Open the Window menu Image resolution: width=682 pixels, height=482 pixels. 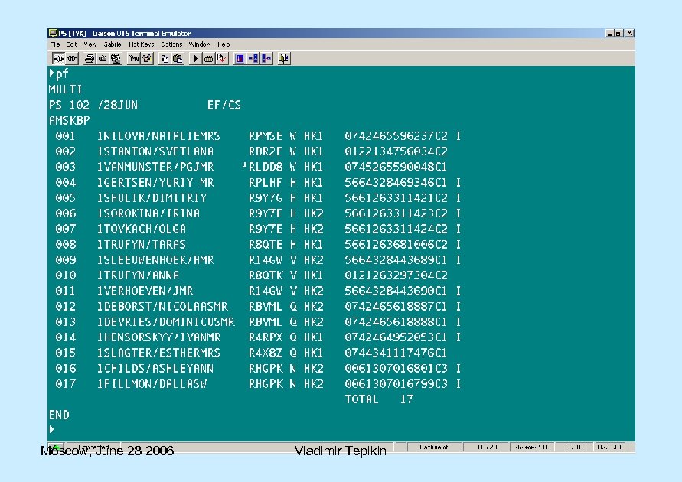200,44
